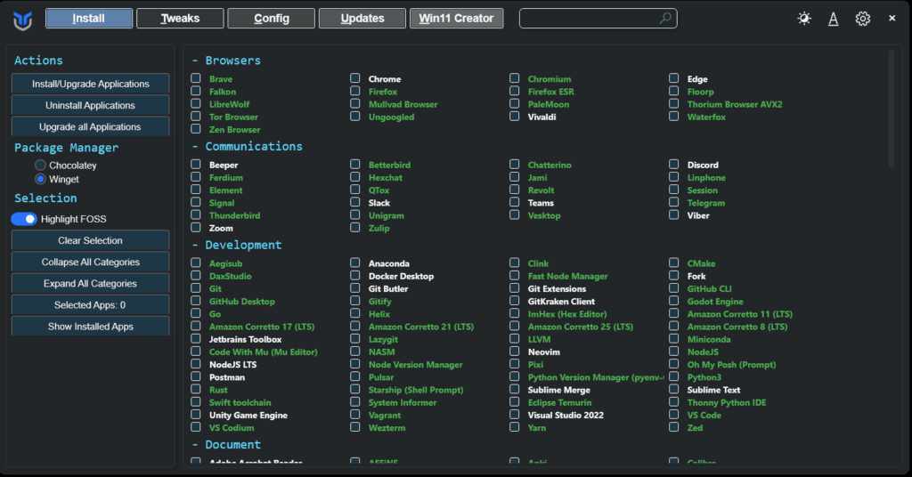Tick the Discord checkbox
Viewport: 912px width, 477px height.
[675, 165]
